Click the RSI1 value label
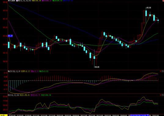164x116 pixels. click(25, 95)
